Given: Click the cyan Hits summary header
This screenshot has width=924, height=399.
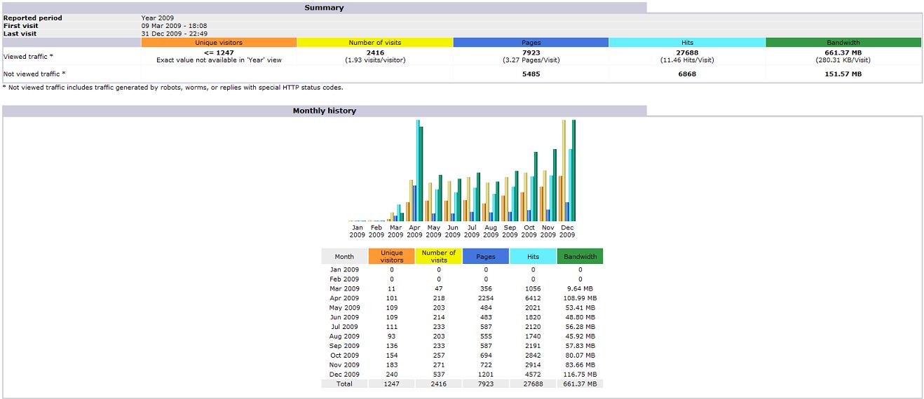Looking at the screenshot, I should [687, 43].
